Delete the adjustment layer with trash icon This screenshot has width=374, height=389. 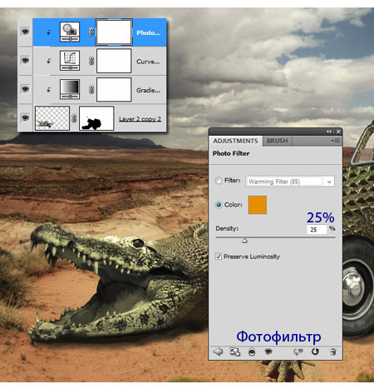[x=333, y=352]
